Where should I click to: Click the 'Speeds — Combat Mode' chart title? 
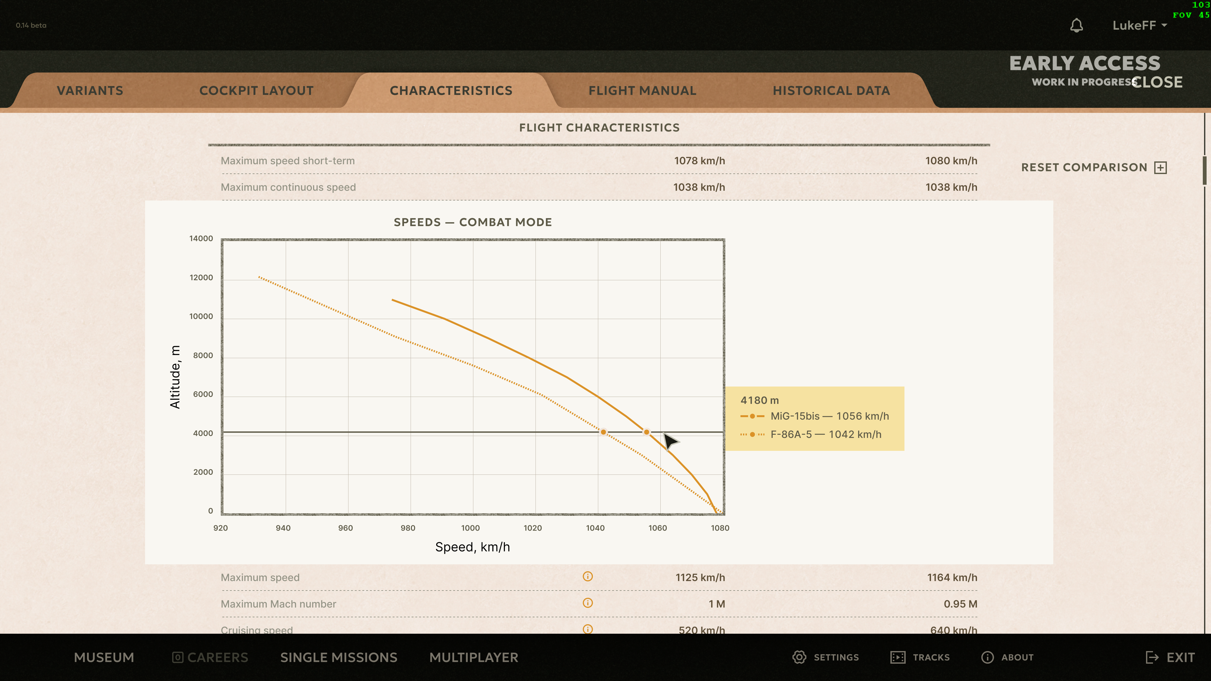[472, 222]
